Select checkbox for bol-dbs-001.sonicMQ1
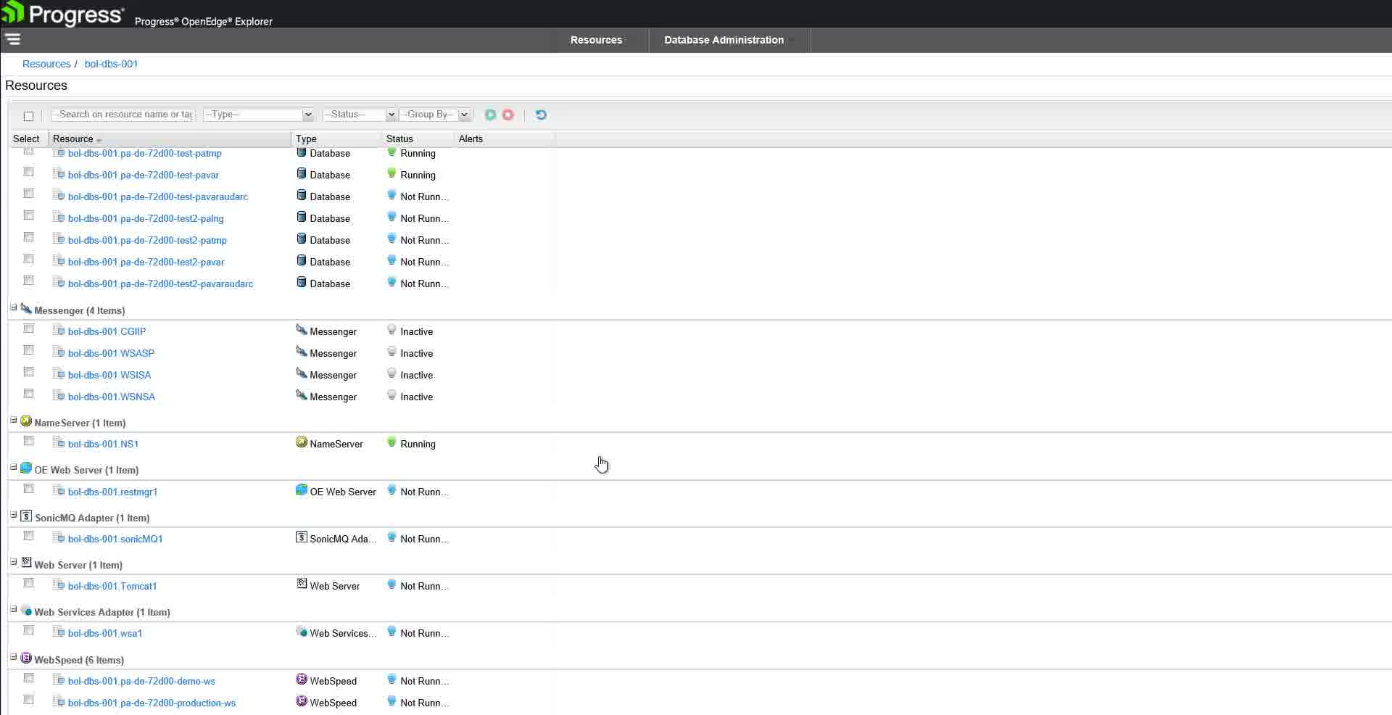The height and width of the screenshot is (715, 1392). tap(28, 536)
